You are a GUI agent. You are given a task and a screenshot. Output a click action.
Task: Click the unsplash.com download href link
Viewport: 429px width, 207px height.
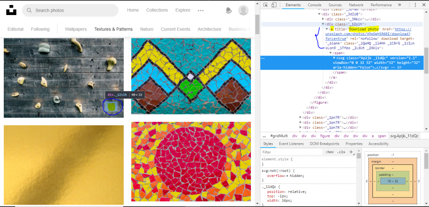click(368, 34)
